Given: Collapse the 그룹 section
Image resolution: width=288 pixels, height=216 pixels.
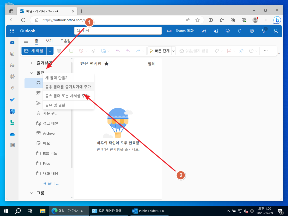Looking at the screenshot, I should click(x=31, y=193).
